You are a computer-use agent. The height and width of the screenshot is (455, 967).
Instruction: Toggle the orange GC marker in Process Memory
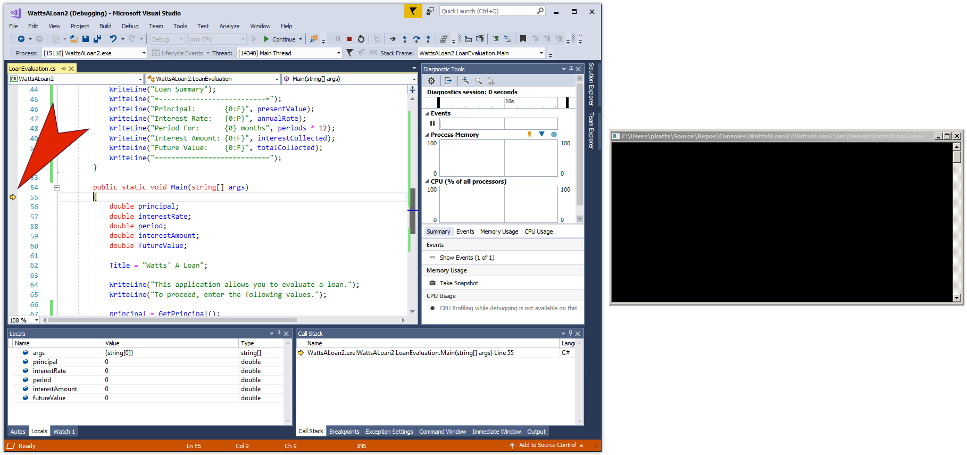pyautogui.click(x=529, y=135)
